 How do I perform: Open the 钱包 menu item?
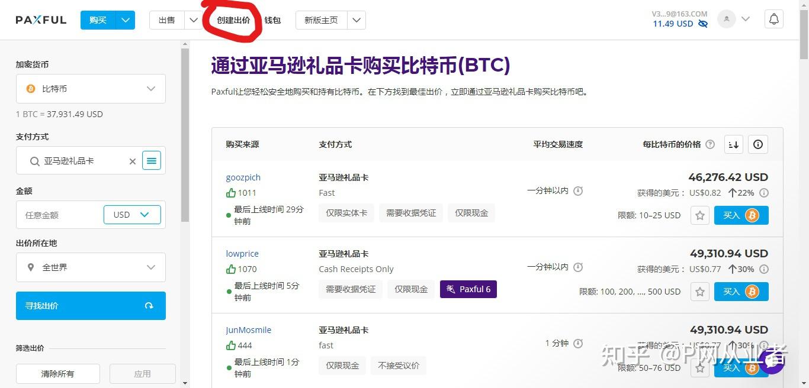click(x=272, y=20)
